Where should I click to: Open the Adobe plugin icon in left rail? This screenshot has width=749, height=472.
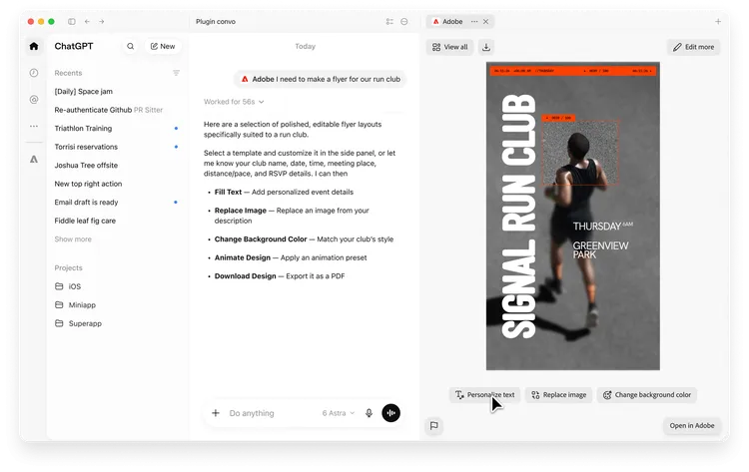33,159
